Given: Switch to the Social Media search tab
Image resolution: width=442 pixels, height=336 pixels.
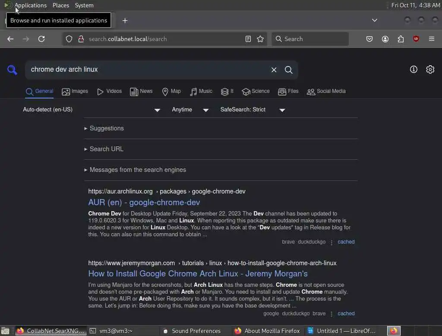Looking at the screenshot, I should click(326, 92).
